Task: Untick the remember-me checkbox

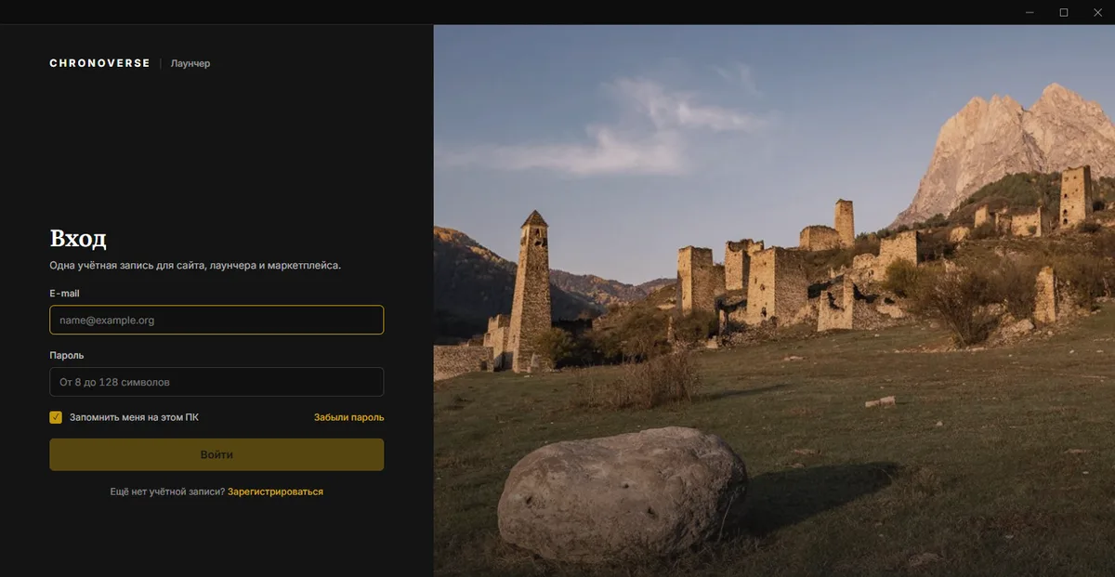Action: pos(56,417)
